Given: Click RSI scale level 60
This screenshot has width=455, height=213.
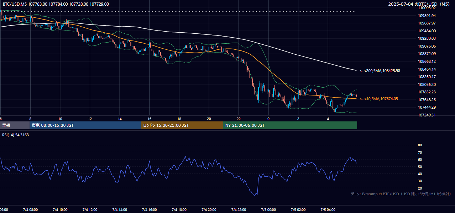Looking at the screenshot, I should point(420,159).
